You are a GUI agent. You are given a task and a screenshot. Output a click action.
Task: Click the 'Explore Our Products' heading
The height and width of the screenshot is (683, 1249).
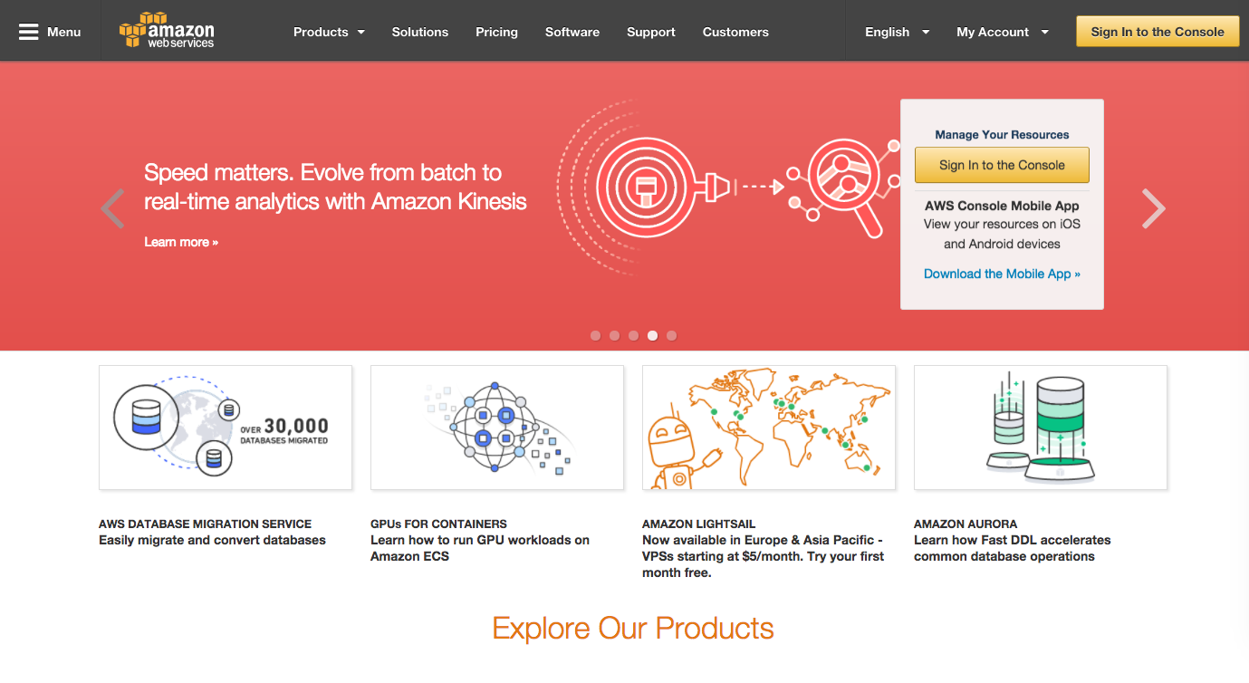tap(633, 628)
